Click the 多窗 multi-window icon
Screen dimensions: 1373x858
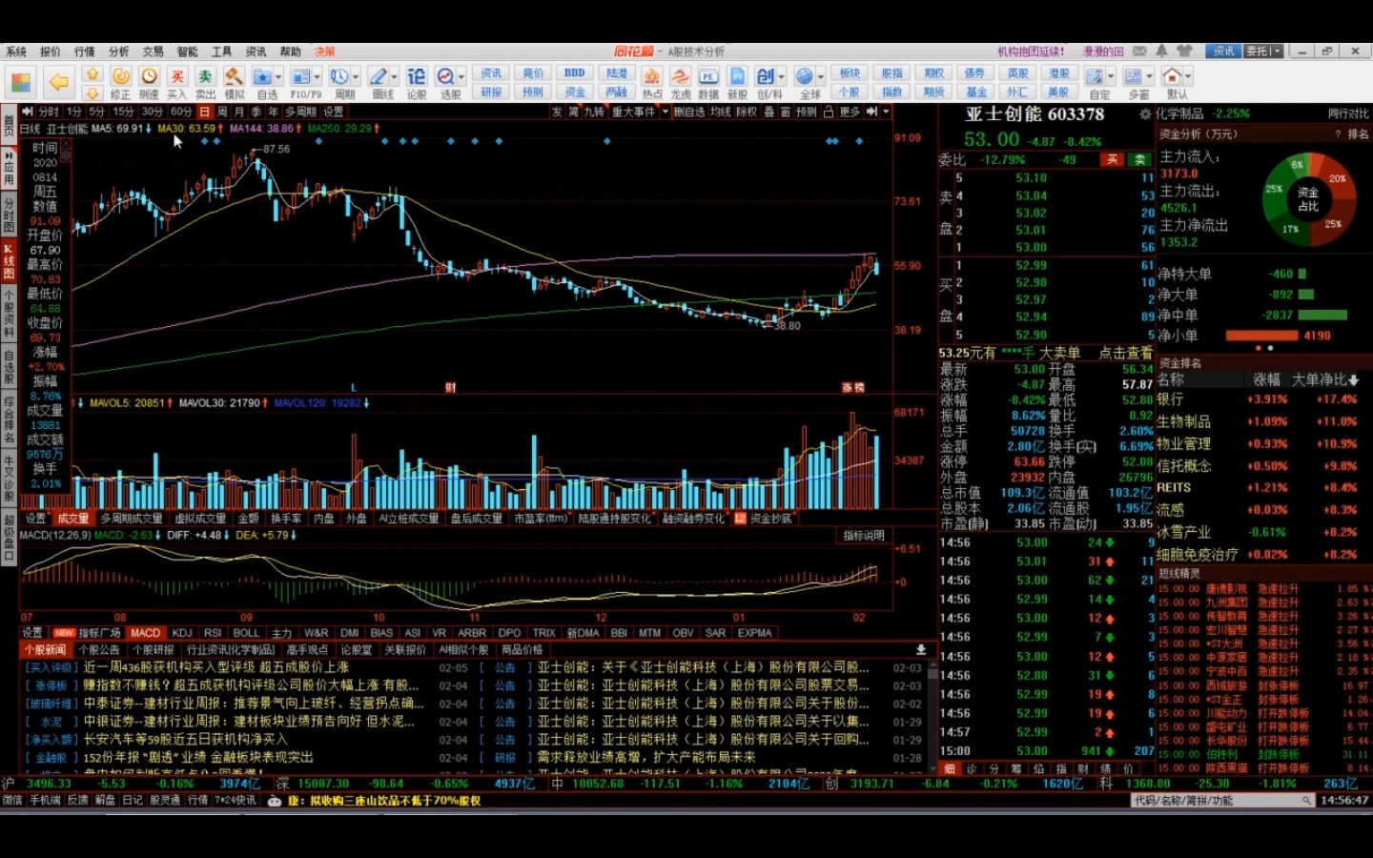point(1134,76)
